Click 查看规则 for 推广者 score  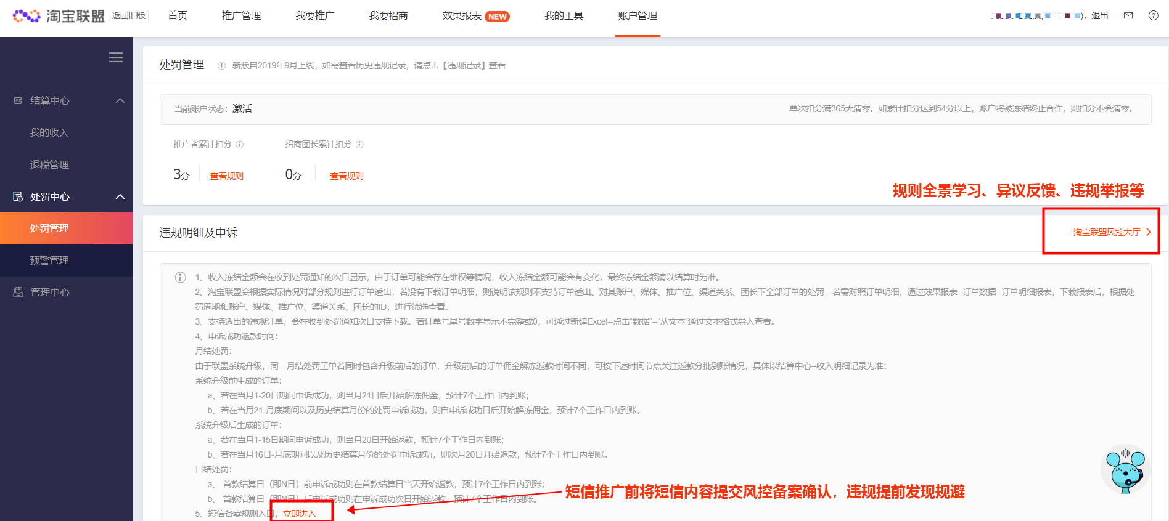pyautogui.click(x=227, y=176)
